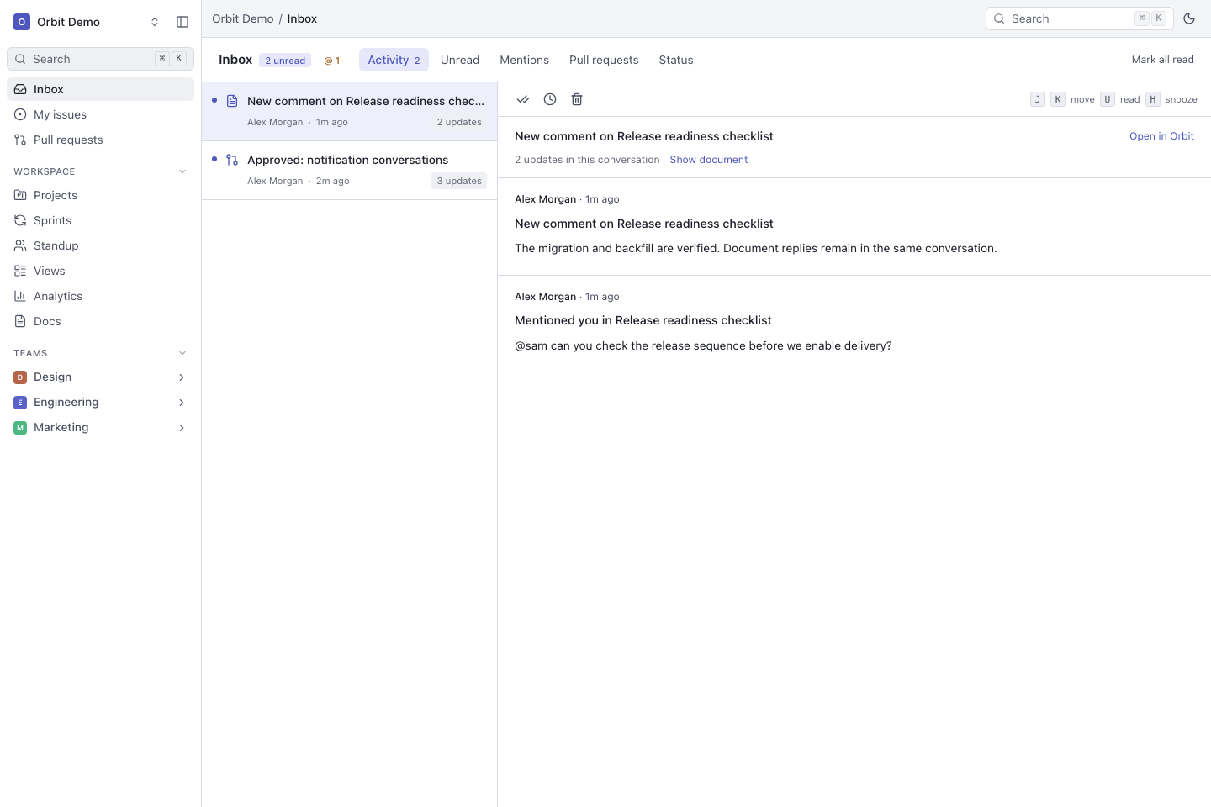Snooze conversation using the clock icon
The height and width of the screenshot is (807, 1211).
tap(550, 99)
